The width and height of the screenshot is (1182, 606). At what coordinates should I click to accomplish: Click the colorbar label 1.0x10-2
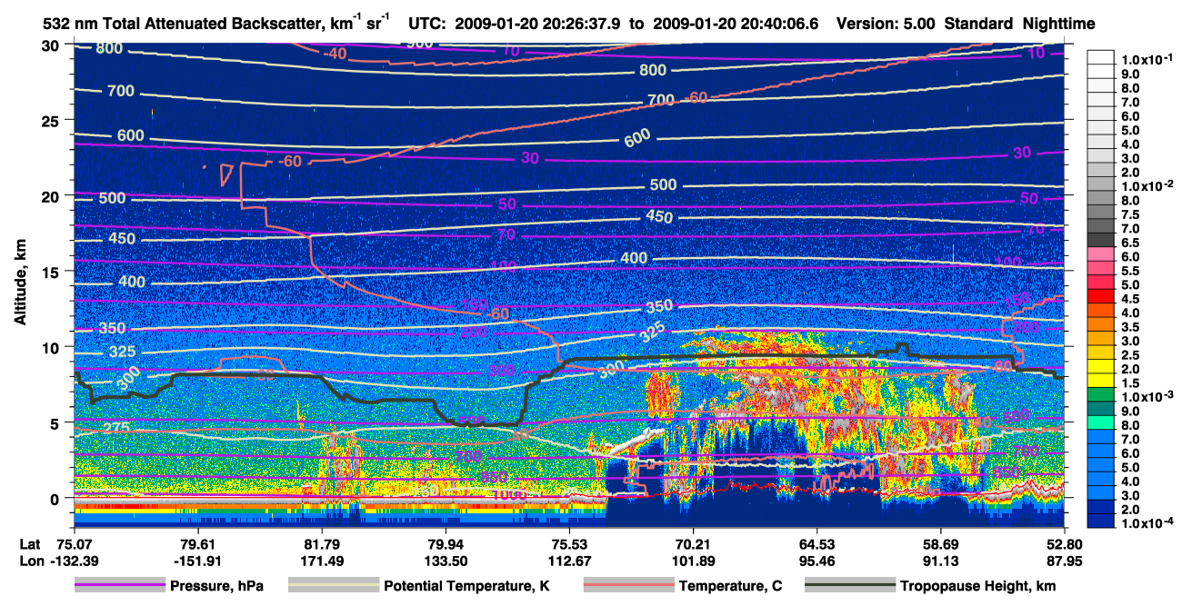(x=1149, y=185)
